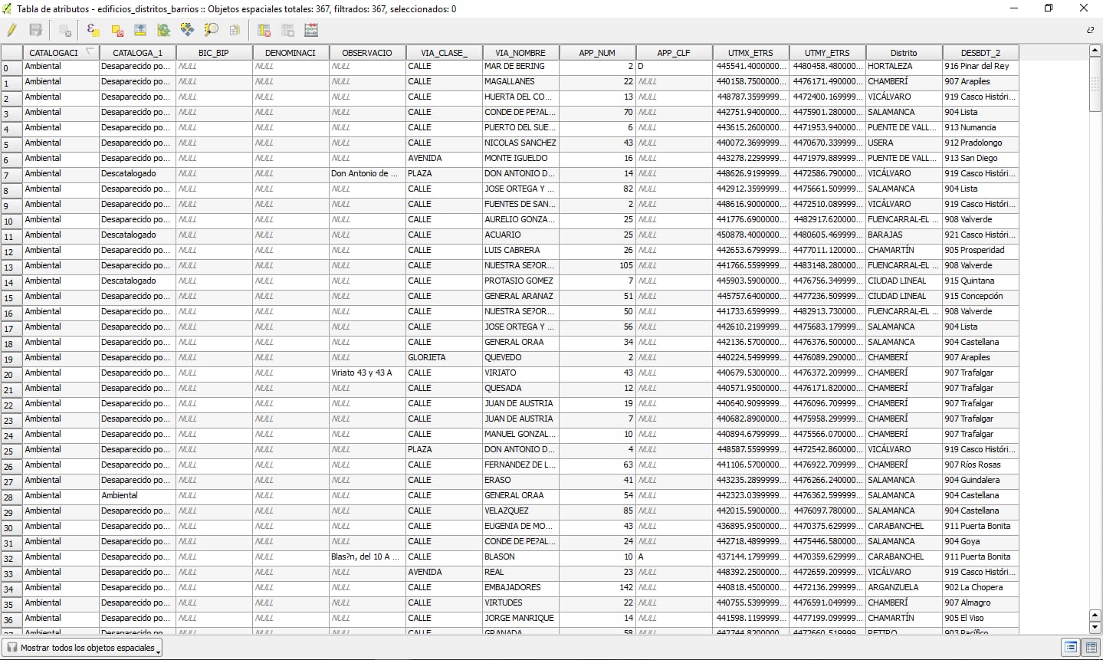Zoom map to selected rows icon
This screenshot has height=660, width=1103.
[x=211, y=30]
